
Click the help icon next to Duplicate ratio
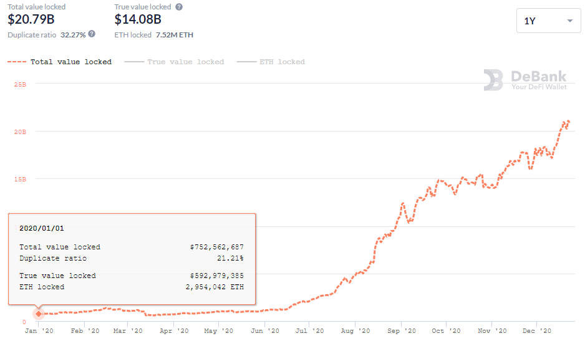tap(92, 34)
